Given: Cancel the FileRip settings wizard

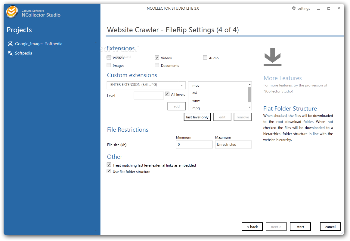Looking at the screenshot, I should pos(330,227).
